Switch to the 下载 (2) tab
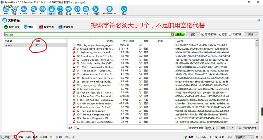 (12, 27)
